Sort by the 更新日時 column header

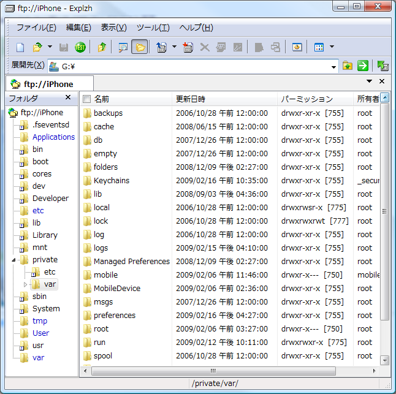(x=224, y=99)
